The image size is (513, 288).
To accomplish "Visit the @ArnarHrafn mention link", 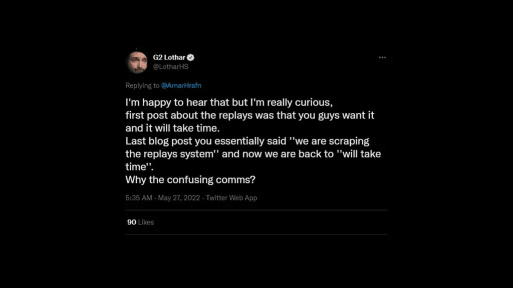I will 182,85.
